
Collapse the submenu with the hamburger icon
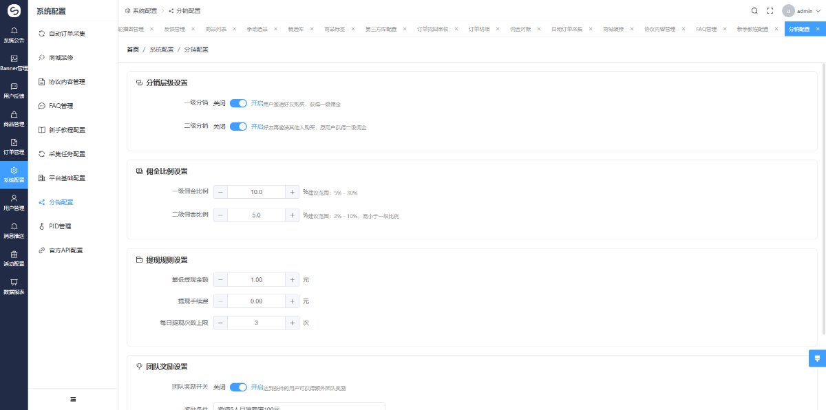click(73, 399)
